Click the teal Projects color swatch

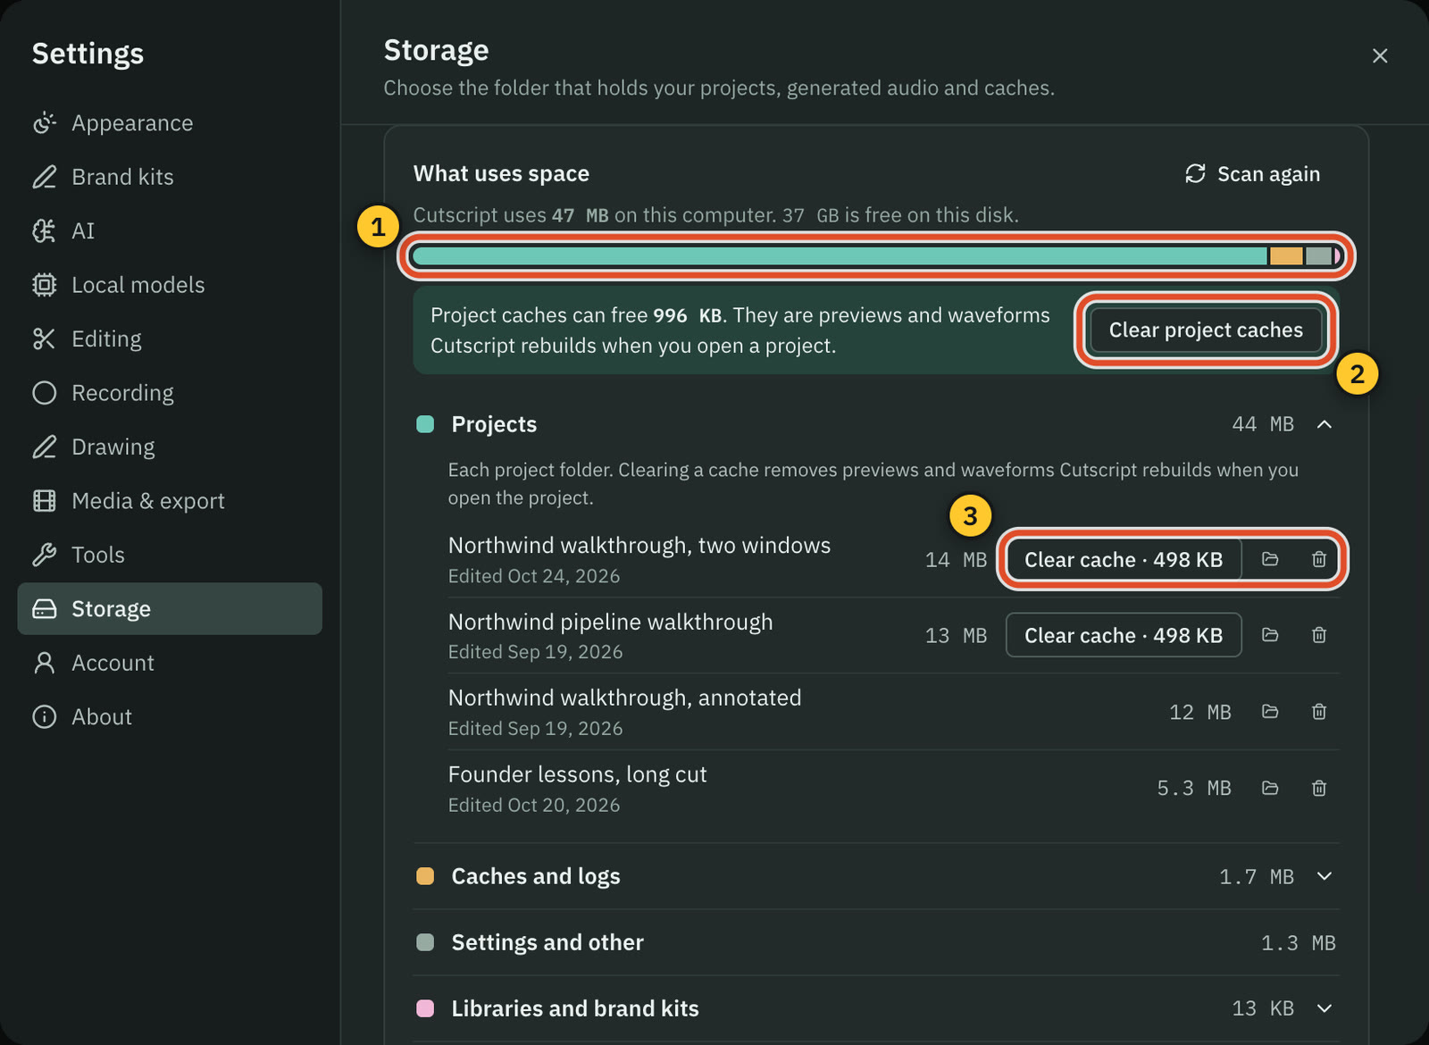tap(425, 424)
